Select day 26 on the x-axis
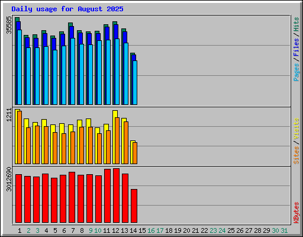This screenshot has width=303, height=237. [x=240, y=230]
